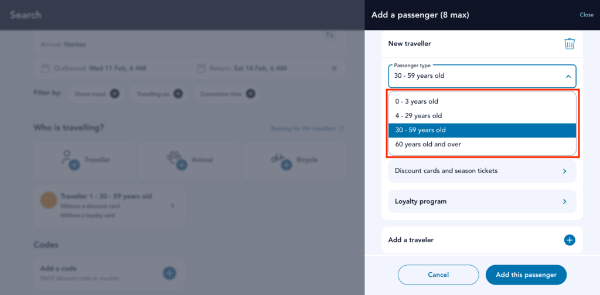This screenshot has width=600, height=295.
Task: Select the 4 - 29 years old option
Action: point(482,116)
